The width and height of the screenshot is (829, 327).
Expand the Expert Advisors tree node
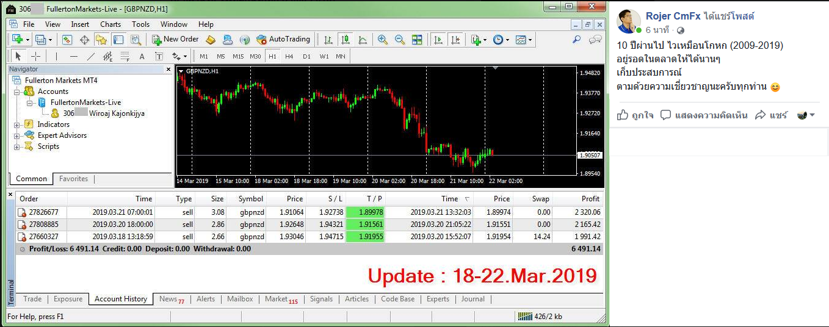(17, 135)
